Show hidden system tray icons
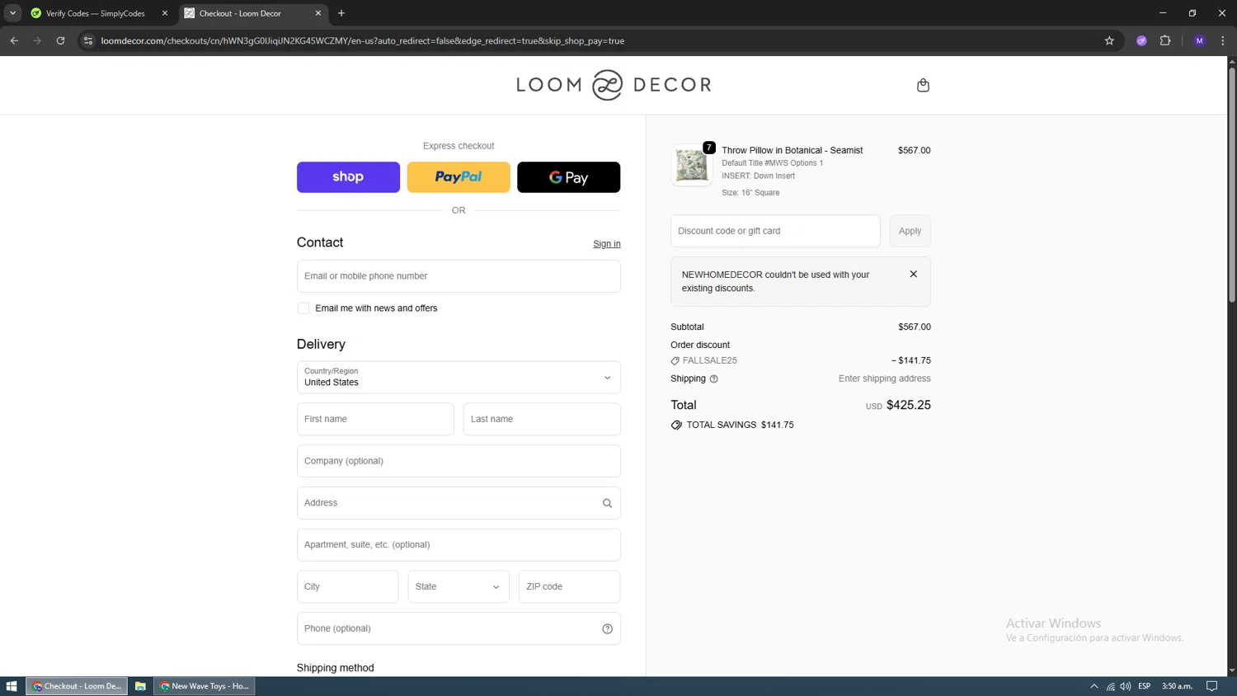 pyautogui.click(x=1094, y=686)
